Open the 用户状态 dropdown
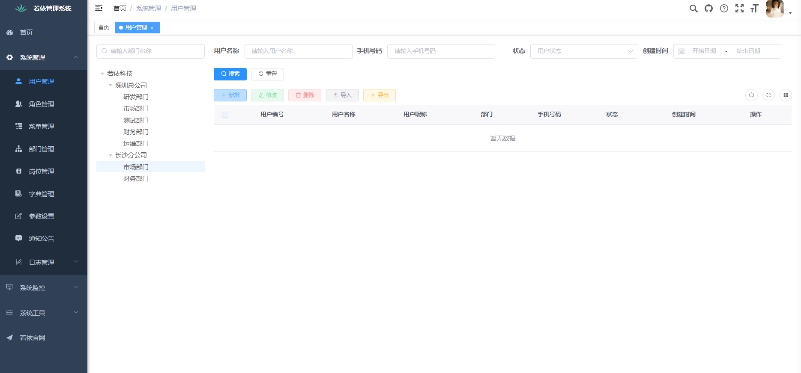 584,51
